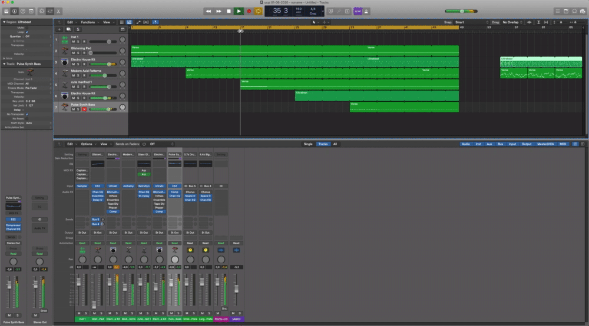Click the Aux filter button in mixer
The height and width of the screenshot is (326, 589).
(x=488, y=144)
